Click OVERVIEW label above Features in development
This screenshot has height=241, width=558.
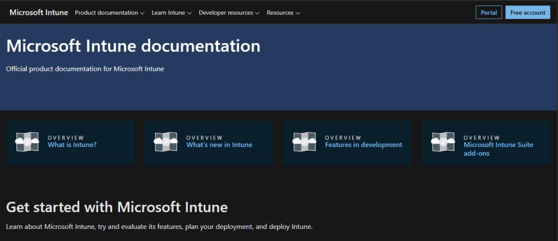343,138
